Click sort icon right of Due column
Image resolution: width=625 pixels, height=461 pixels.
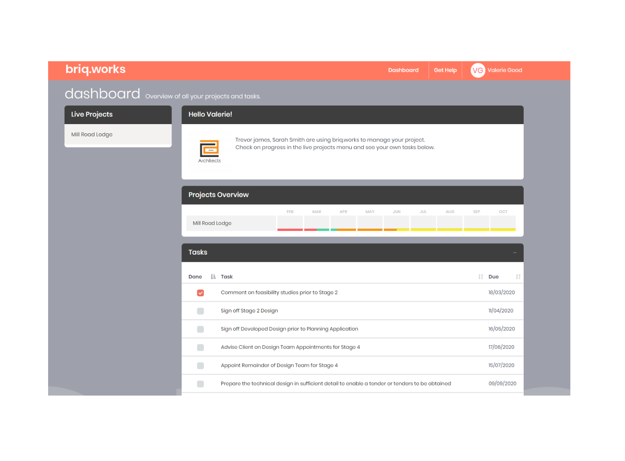[518, 277]
